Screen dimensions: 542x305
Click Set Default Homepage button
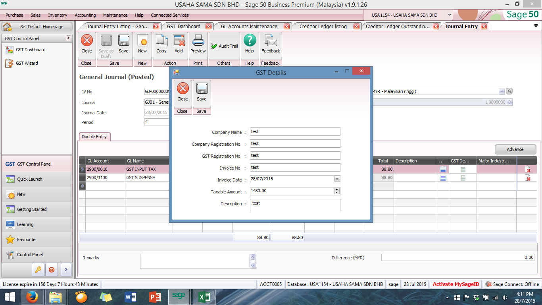pos(37,27)
